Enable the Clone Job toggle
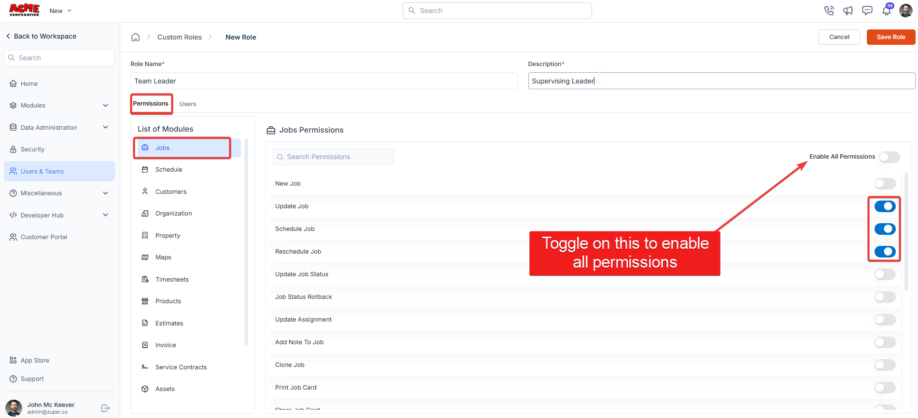 point(885,365)
